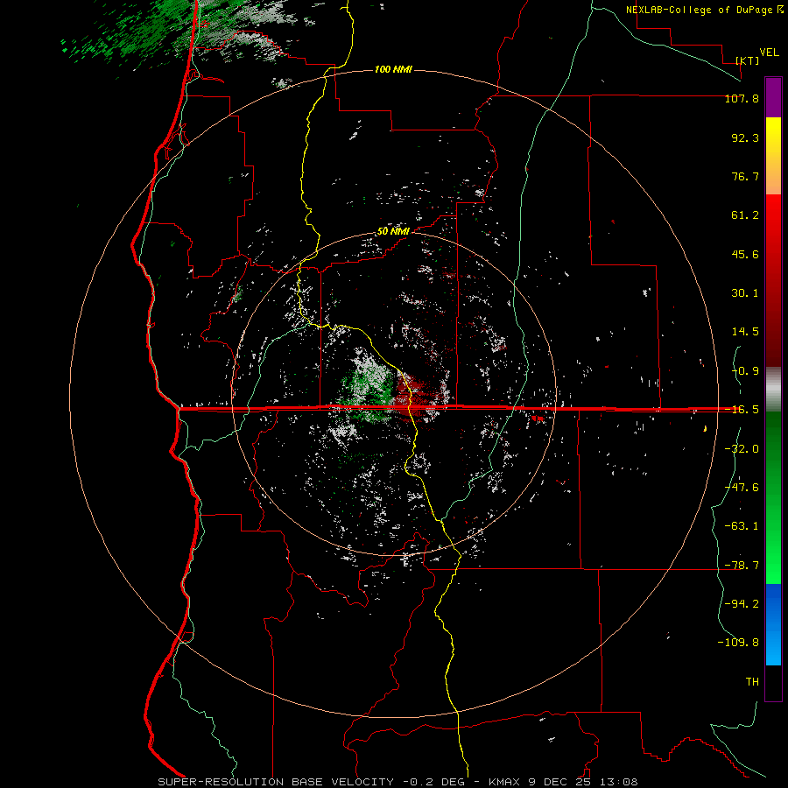Click the -63.1 scale value
788x788 pixels.
click(742, 526)
